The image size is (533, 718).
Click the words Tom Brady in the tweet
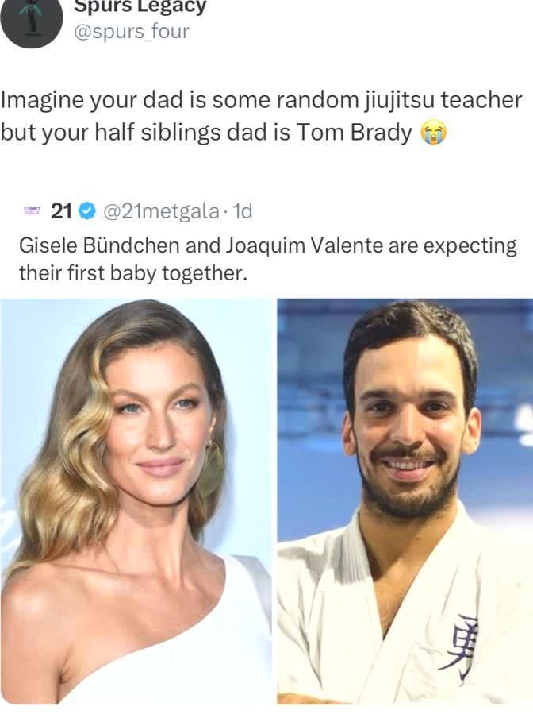(355, 133)
